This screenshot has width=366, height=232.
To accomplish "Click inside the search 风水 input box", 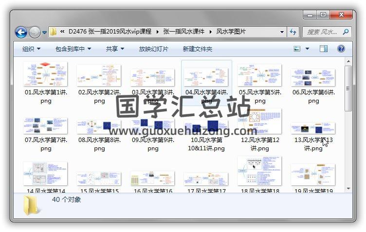I will [x=321, y=32].
